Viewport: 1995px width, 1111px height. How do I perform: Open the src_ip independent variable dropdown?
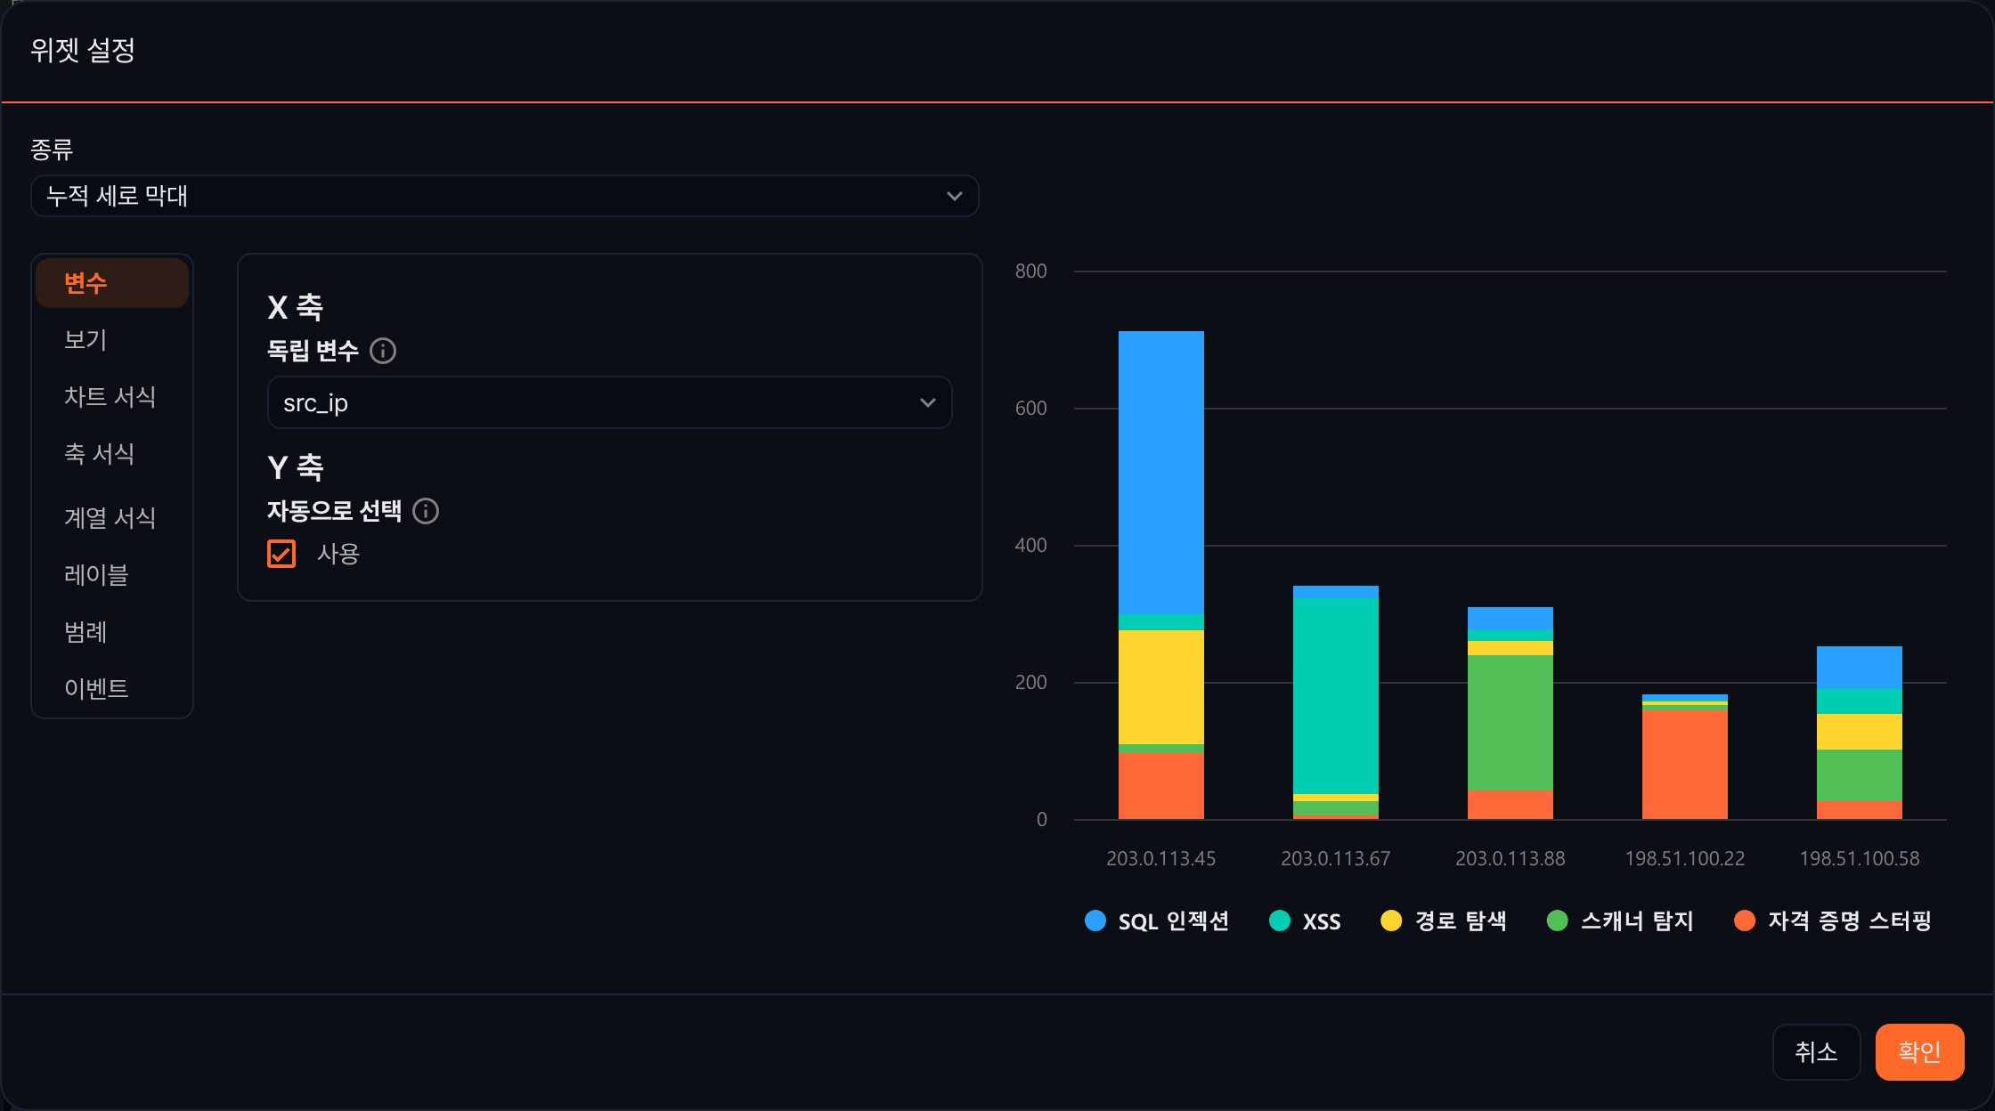coord(610,402)
